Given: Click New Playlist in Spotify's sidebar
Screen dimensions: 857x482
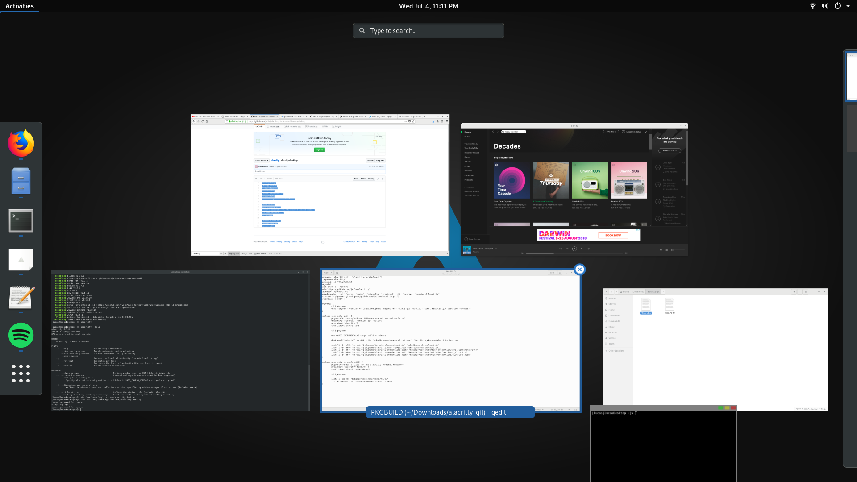Looking at the screenshot, I should (x=472, y=239).
